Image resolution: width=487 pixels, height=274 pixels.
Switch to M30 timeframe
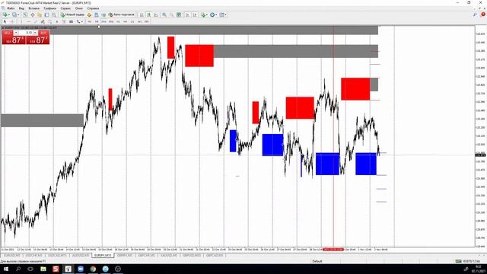coord(111,21)
